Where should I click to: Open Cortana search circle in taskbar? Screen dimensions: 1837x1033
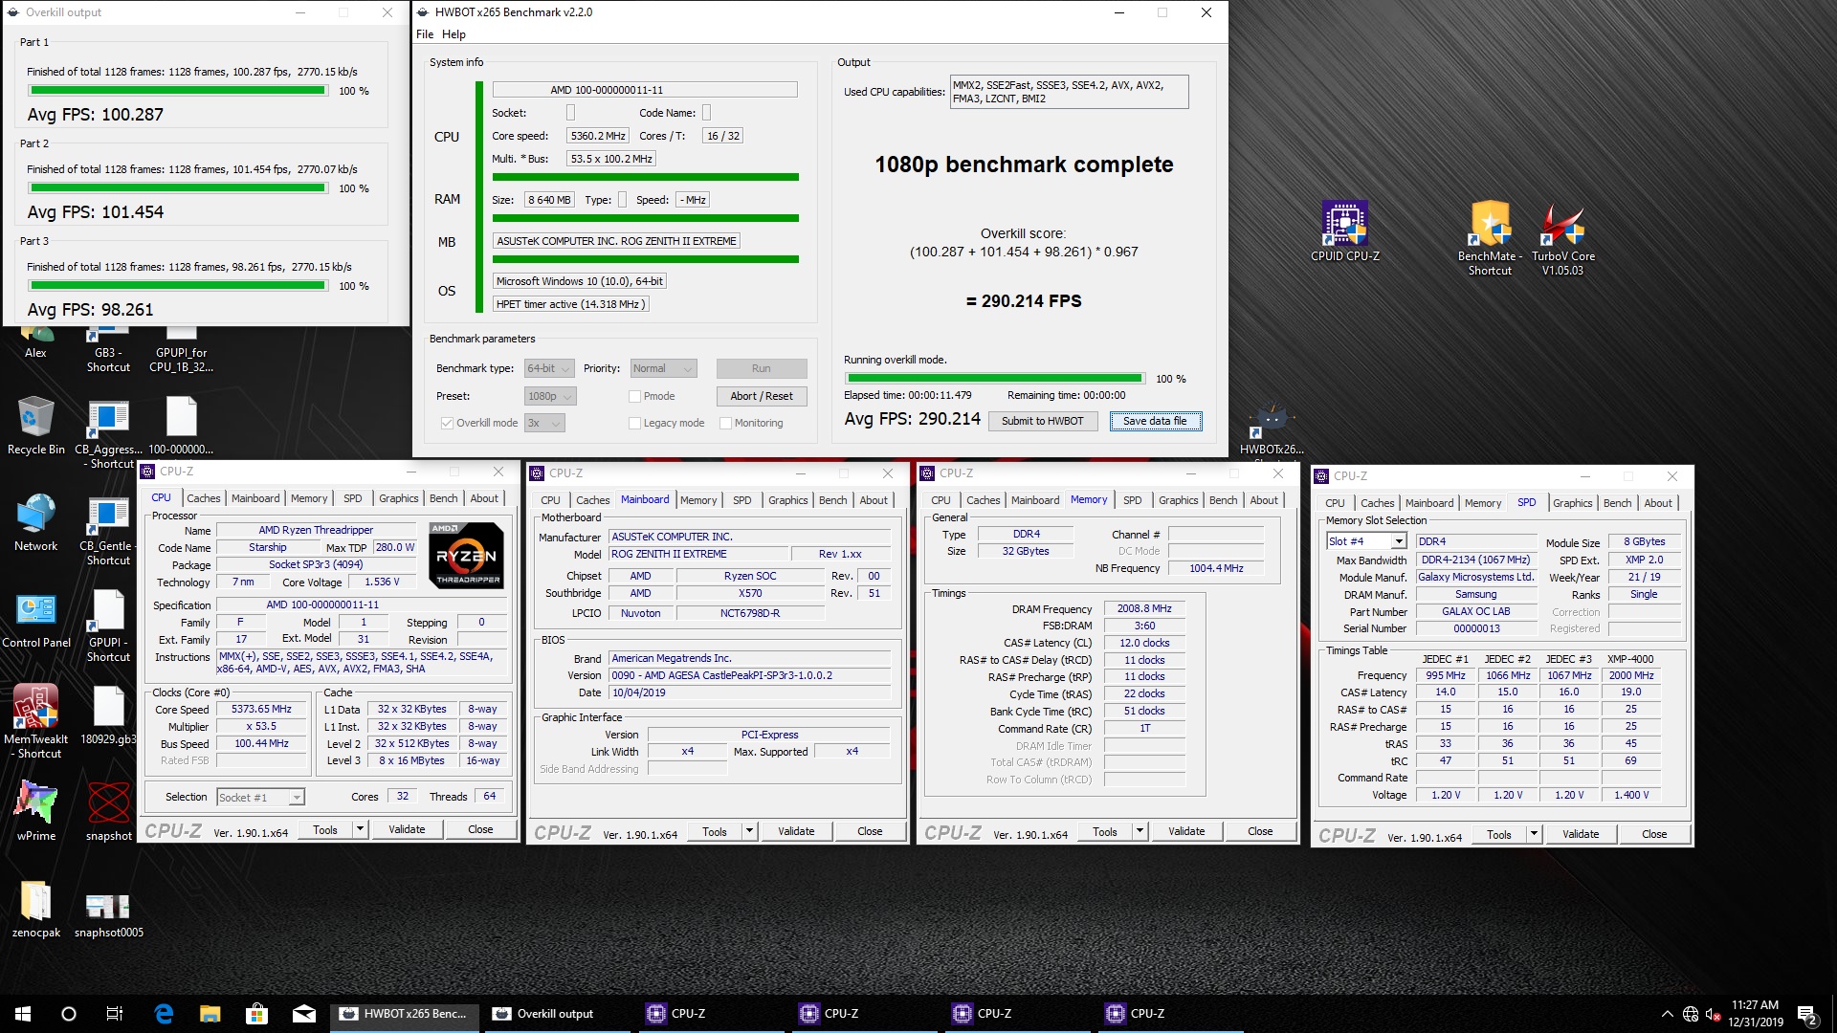pos(69,1014)
